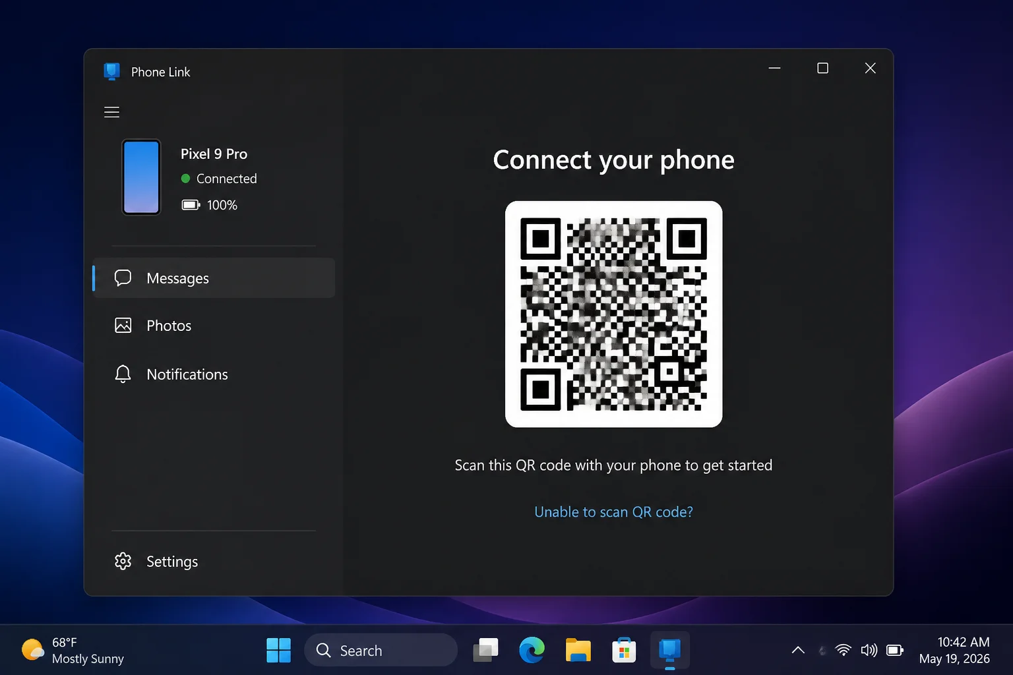The height and width of the screenshot is (675, 1013).
Task: Open File Explorer from the taskbar
Action: click(x=578, y=650)
